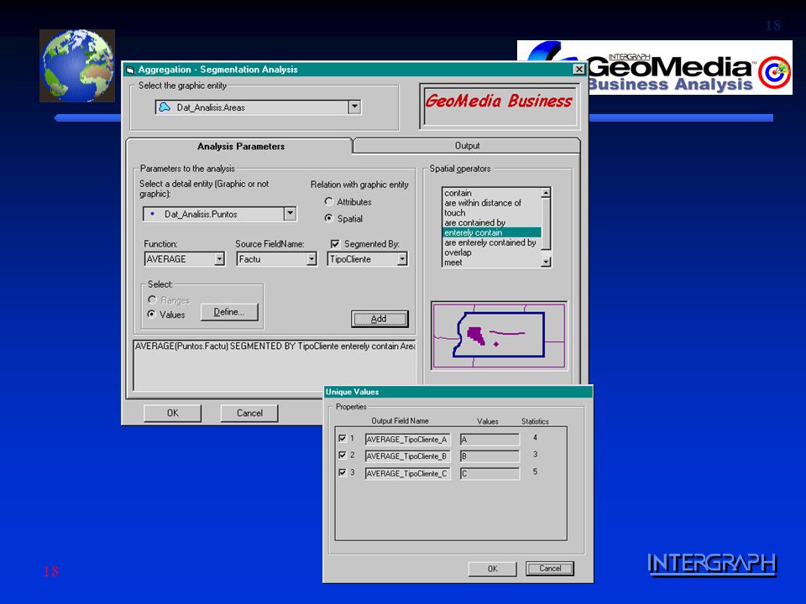Click the spinning globe image
Screen dimensions: 806x604
pos(77,65)
